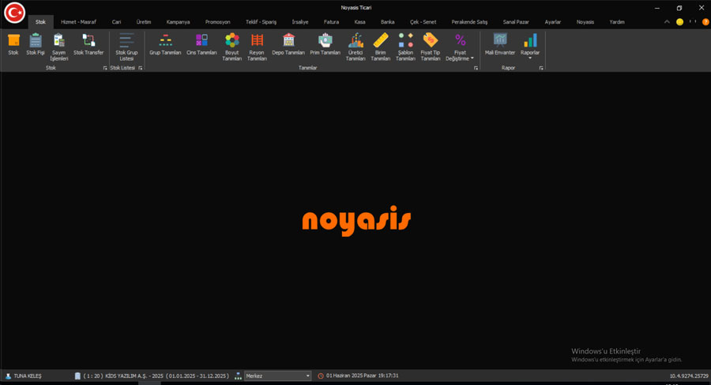
Task: Click the user icon beside TUNA KELEŞ
Action: [8, 376]
